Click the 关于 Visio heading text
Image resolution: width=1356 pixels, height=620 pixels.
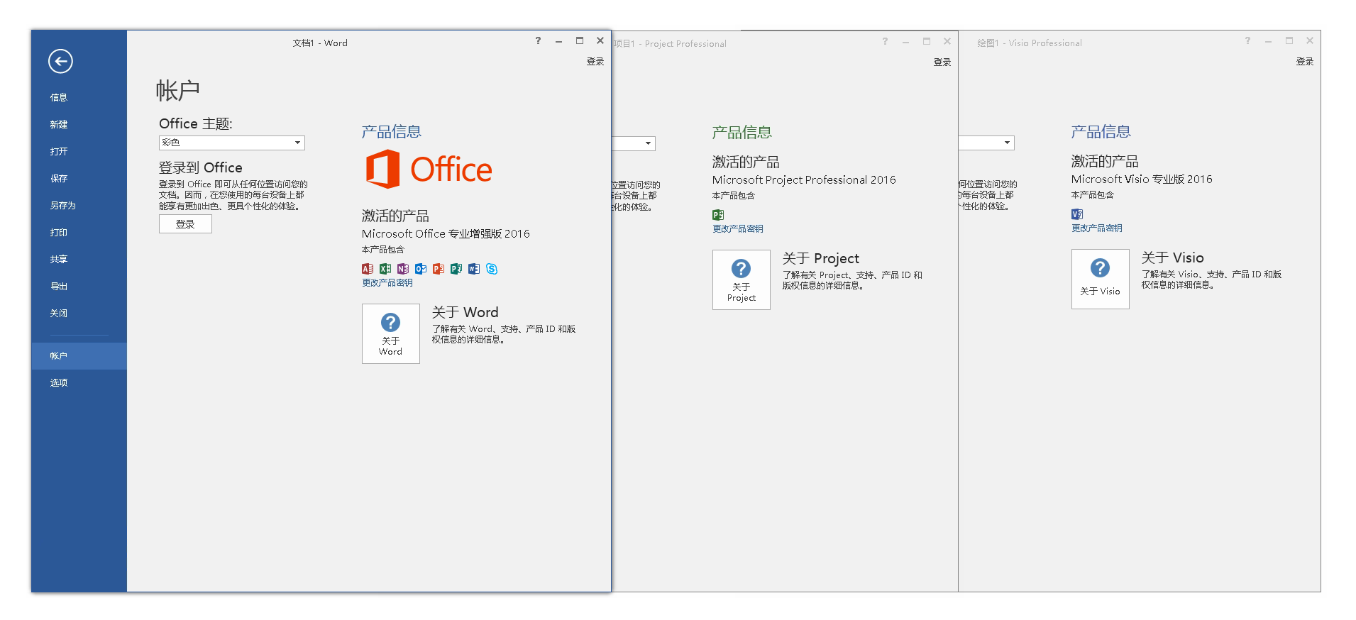[x=1173, y=258]
